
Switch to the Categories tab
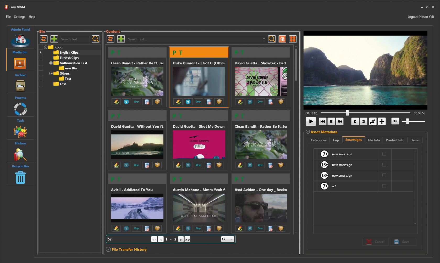pos(318,140)
